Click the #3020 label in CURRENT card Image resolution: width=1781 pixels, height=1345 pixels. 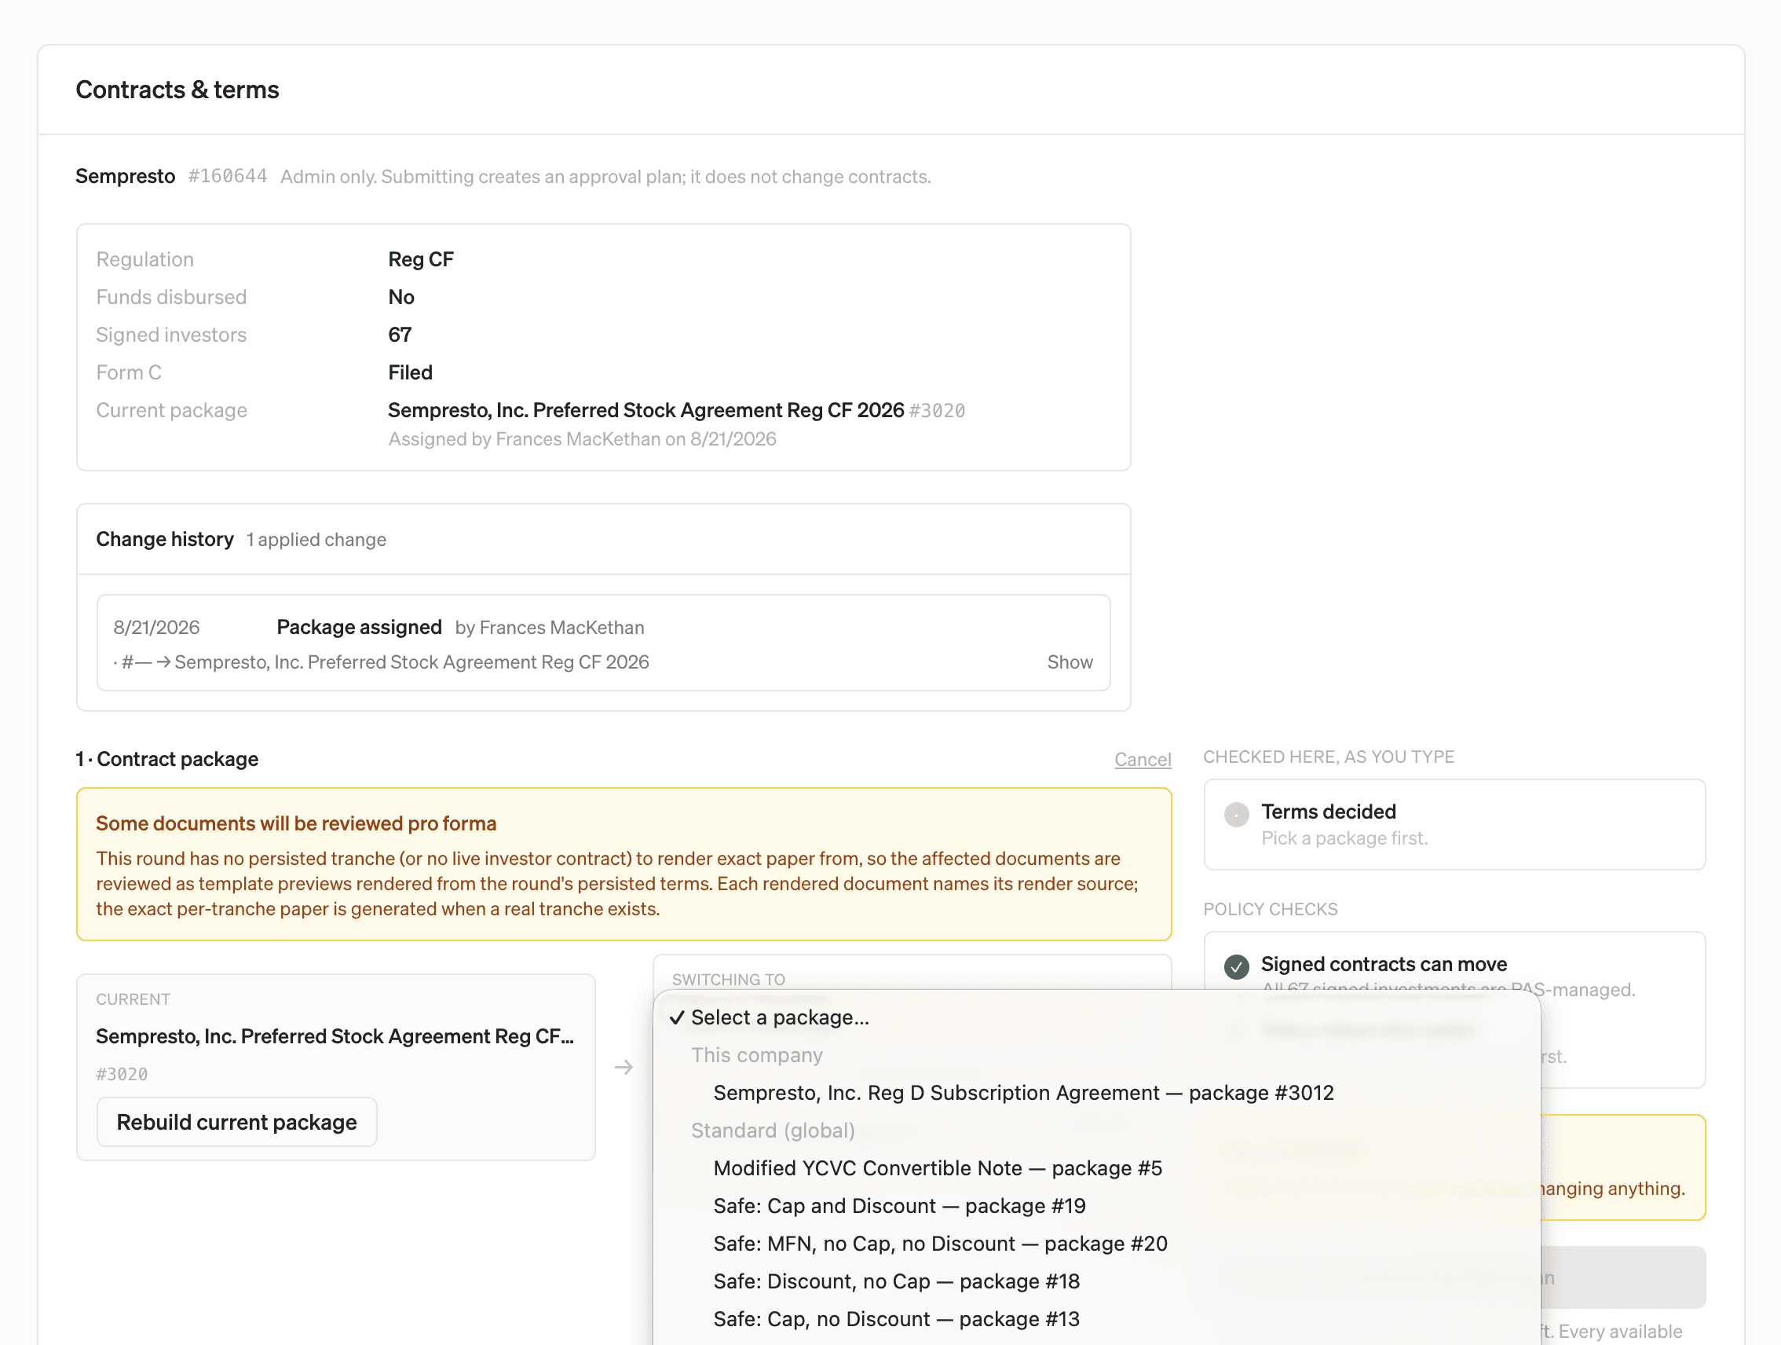[122, 1075]
